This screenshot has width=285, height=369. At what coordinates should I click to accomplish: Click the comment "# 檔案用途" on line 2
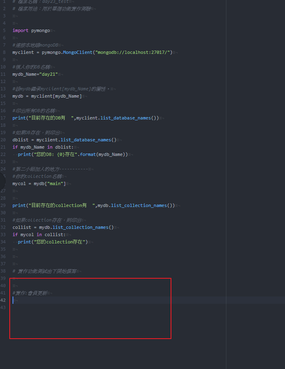pos(52,9)
